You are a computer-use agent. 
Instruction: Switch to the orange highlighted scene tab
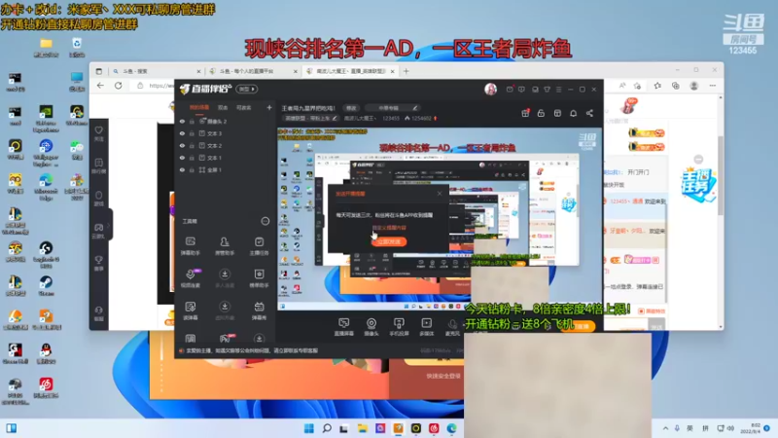(199, 108)
